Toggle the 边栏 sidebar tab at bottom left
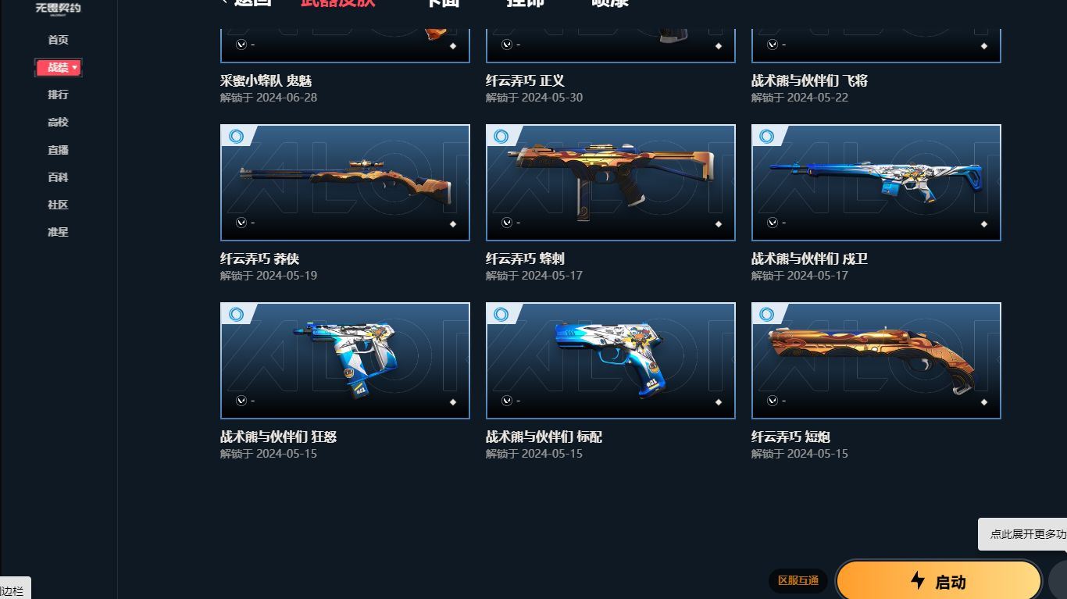 (x=13, y=590)
